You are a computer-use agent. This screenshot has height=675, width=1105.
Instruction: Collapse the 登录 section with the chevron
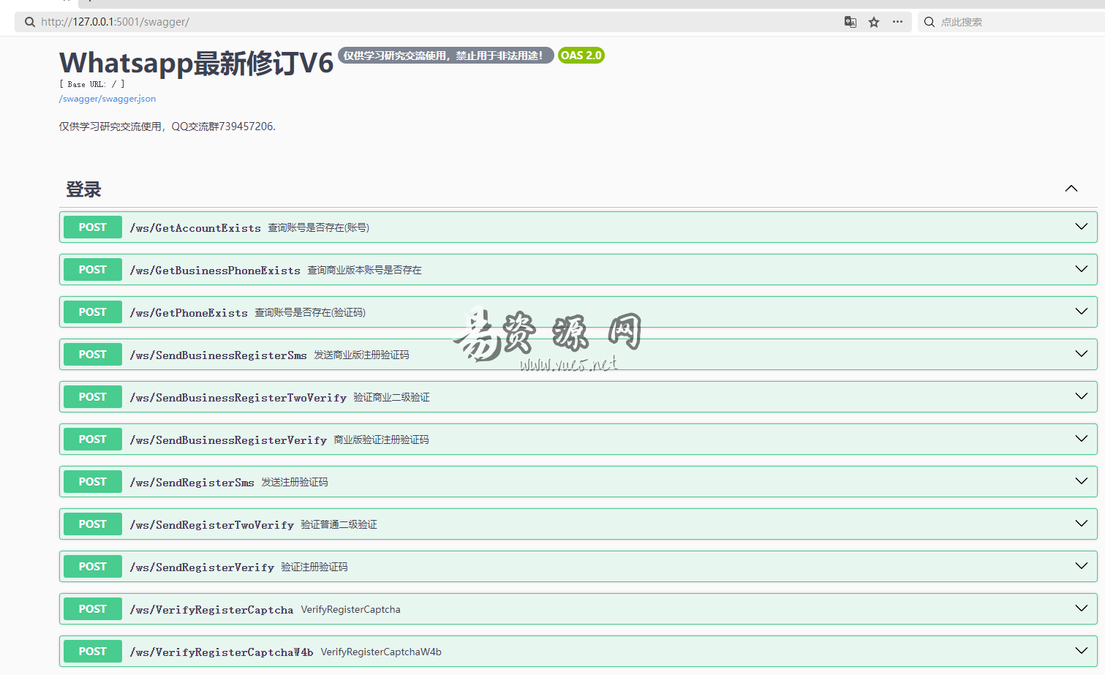[x=1071, y=189]
